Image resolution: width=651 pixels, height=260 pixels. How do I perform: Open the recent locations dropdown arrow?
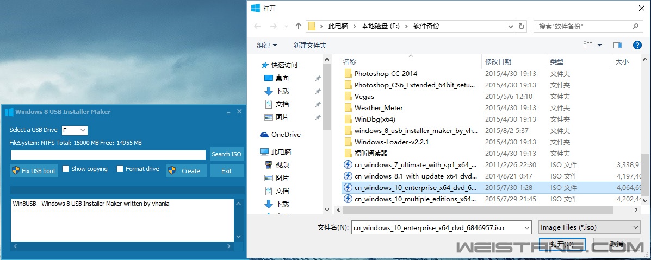[287, 26]
